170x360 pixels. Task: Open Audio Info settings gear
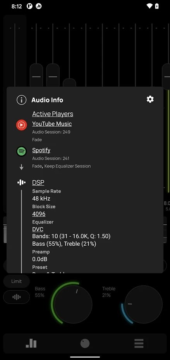click(x=150, y=99)
